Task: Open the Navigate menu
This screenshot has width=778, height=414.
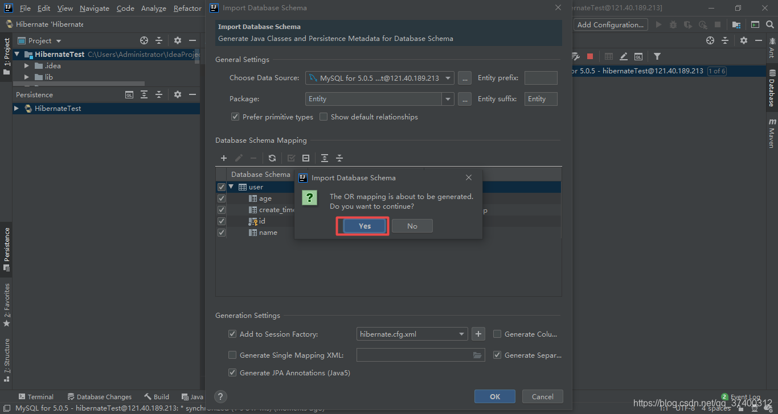Action: coord(95,8)
